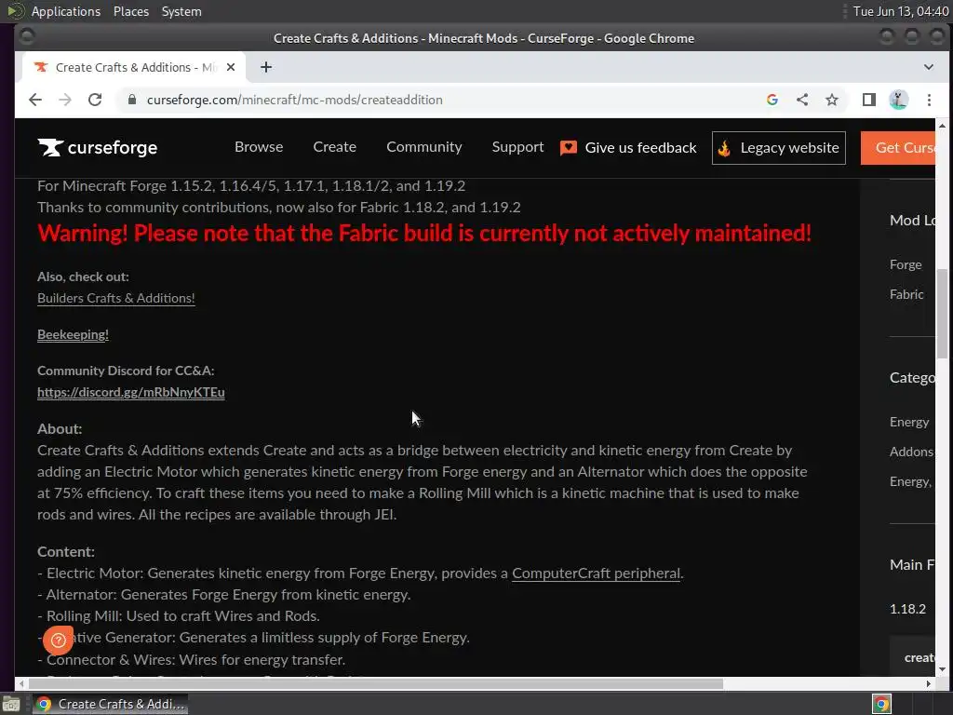The height and width of the screenshot is (715, 953).
Task: Click the horizontal scrollbar thumb
Action: [376, 684]
